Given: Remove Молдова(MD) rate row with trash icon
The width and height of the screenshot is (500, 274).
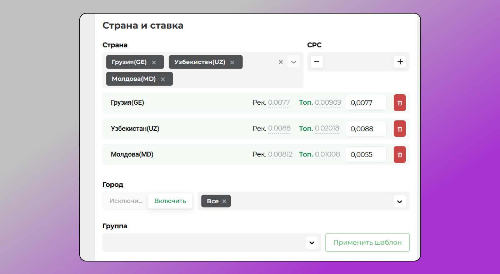Looking at the screenshot, I should coord(399,154).
